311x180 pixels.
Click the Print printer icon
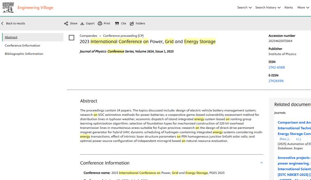click(100, 23)
